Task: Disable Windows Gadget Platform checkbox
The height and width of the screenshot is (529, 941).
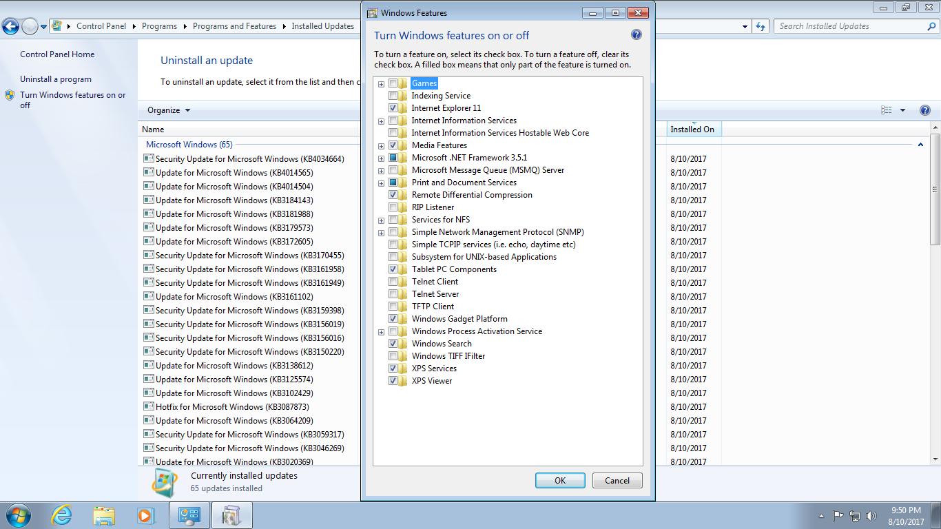Action: [x=393, y=319]
